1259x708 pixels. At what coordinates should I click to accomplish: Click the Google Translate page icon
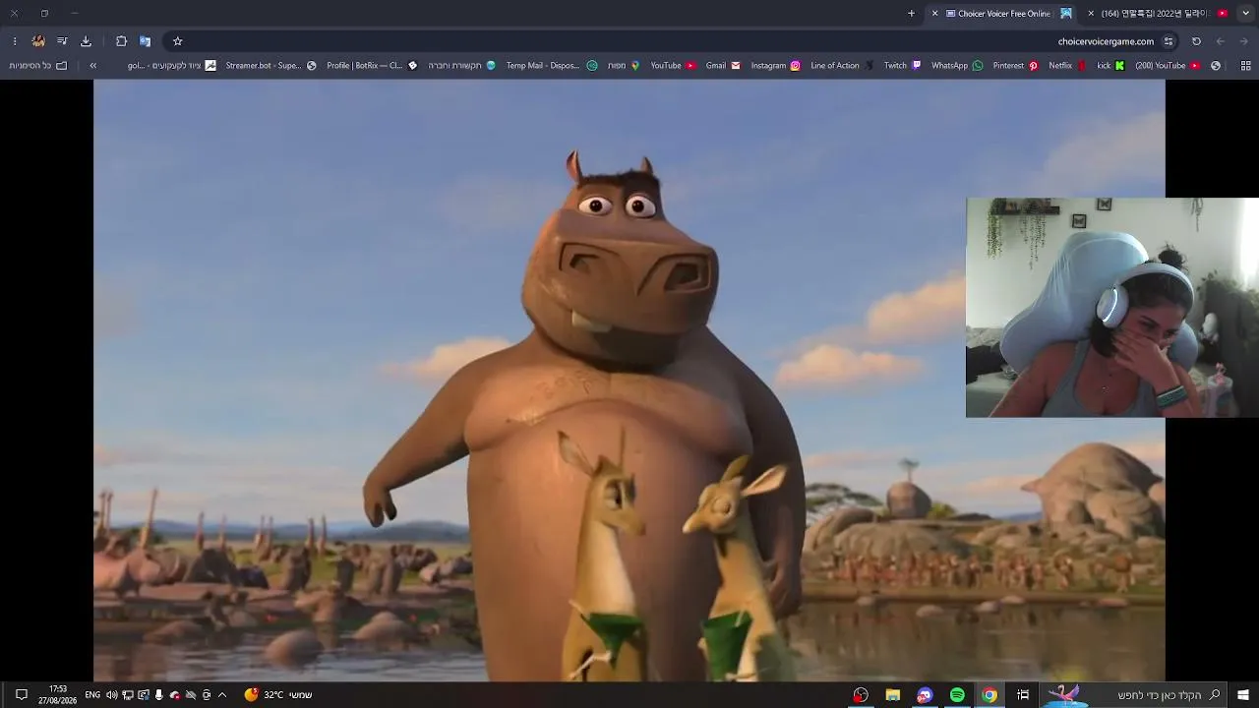click(145, 41)
